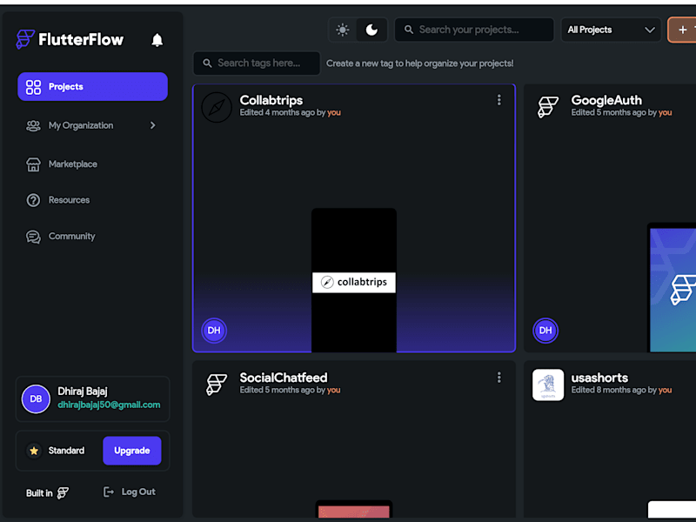This screenshot has width=696, height=522.
Task: Click 'you' link under Collabtrips
Action: pyautogui.click(x=334, y=113)
